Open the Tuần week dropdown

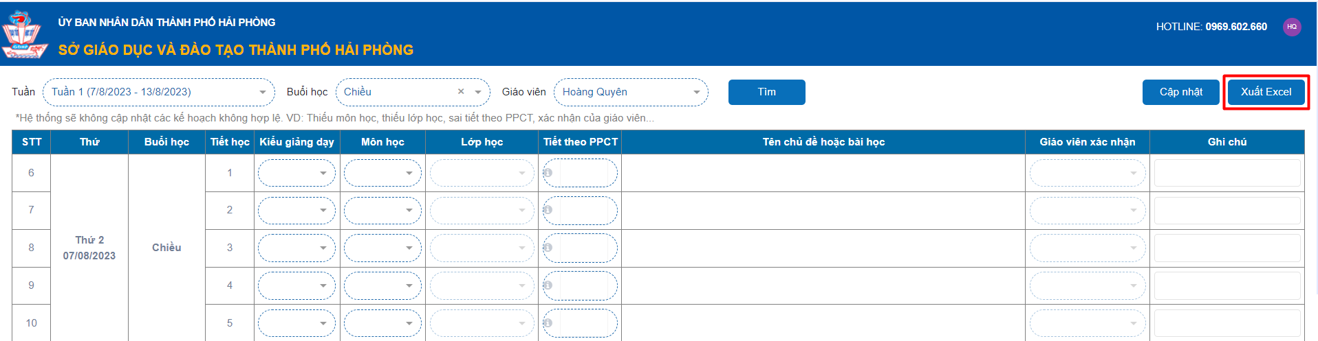pos(158,92)
